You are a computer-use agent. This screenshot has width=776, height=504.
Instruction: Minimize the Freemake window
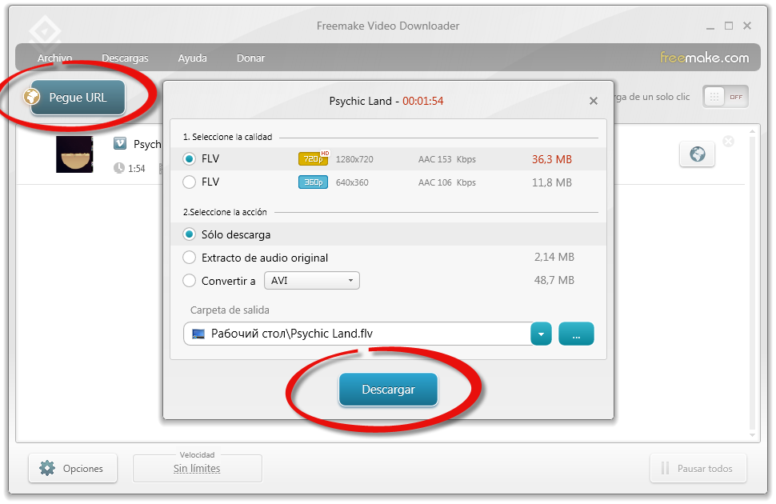(x=710, y=26)
